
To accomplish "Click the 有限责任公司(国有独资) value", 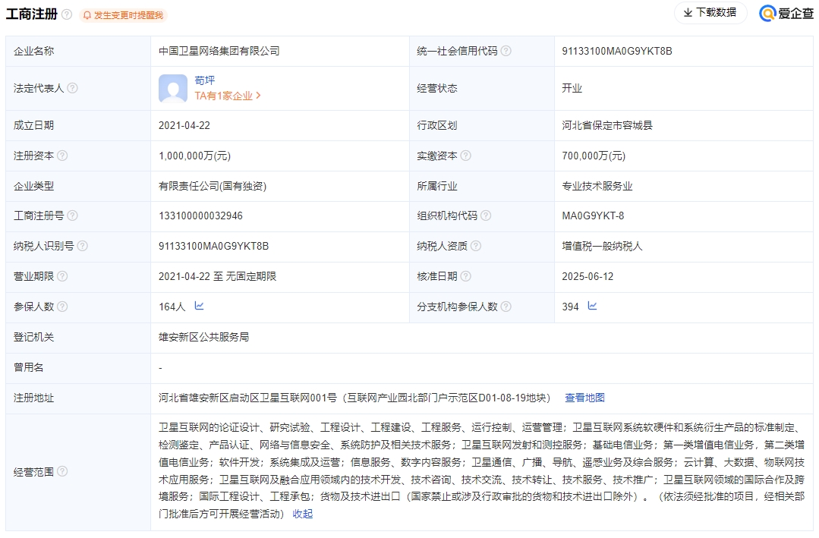I will click(213, 186).
